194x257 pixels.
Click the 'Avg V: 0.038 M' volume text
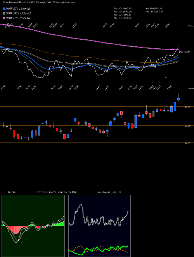154,8
